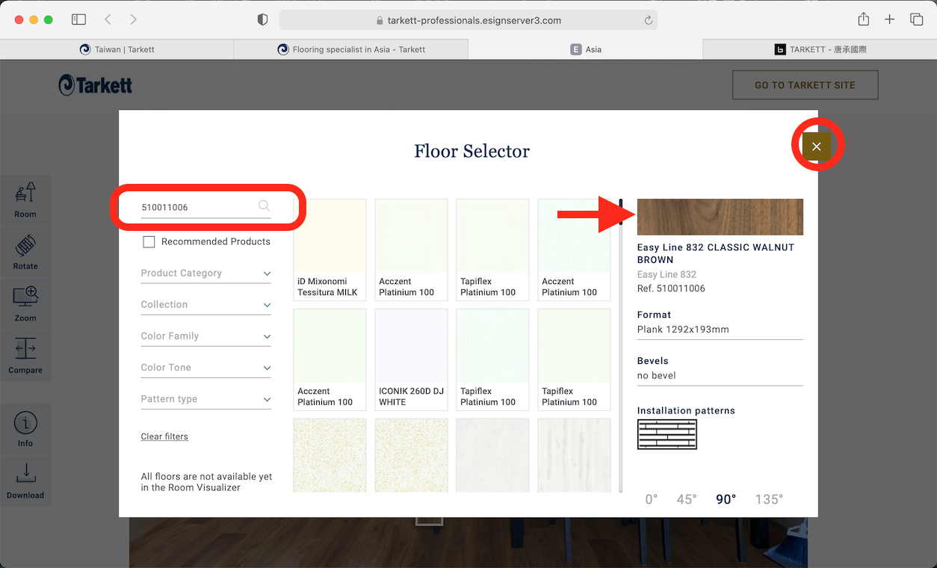
Task: Click the no bevel value
Action: 657,376
